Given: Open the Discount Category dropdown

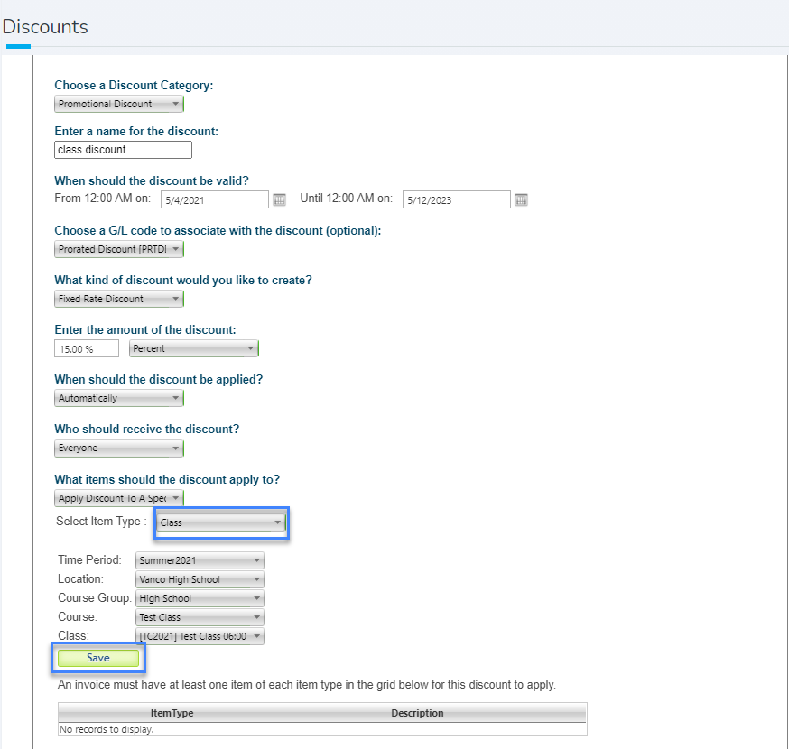Looking at the screenshot, I should pos(119,104).
